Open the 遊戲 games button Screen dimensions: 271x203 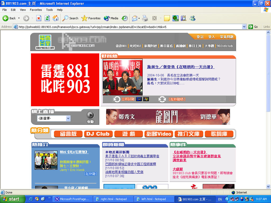pos(129,134)
